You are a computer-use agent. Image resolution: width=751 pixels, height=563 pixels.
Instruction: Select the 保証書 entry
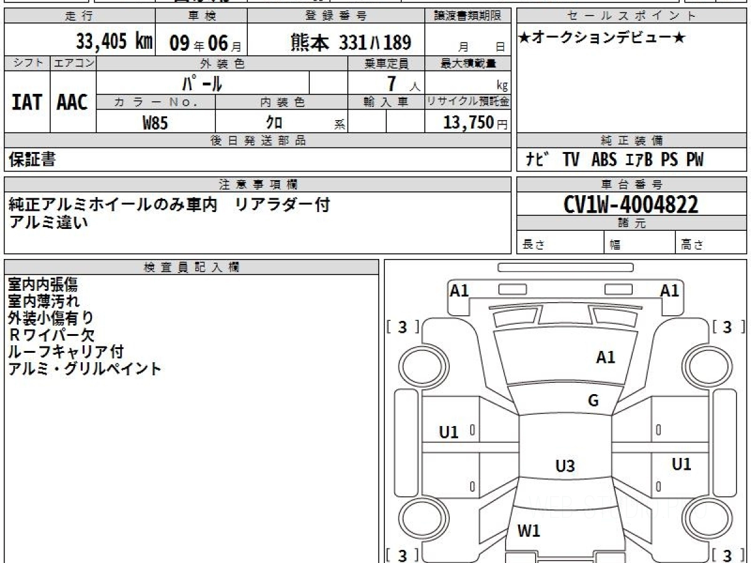click(x=33, y=160)
